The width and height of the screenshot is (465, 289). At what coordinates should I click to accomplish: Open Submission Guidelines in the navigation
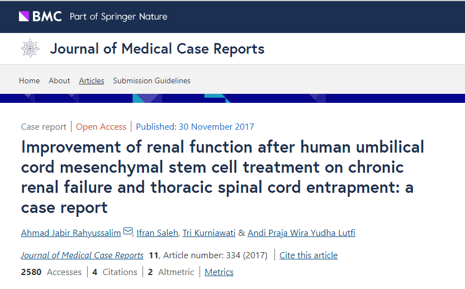[x=151, y=80]
